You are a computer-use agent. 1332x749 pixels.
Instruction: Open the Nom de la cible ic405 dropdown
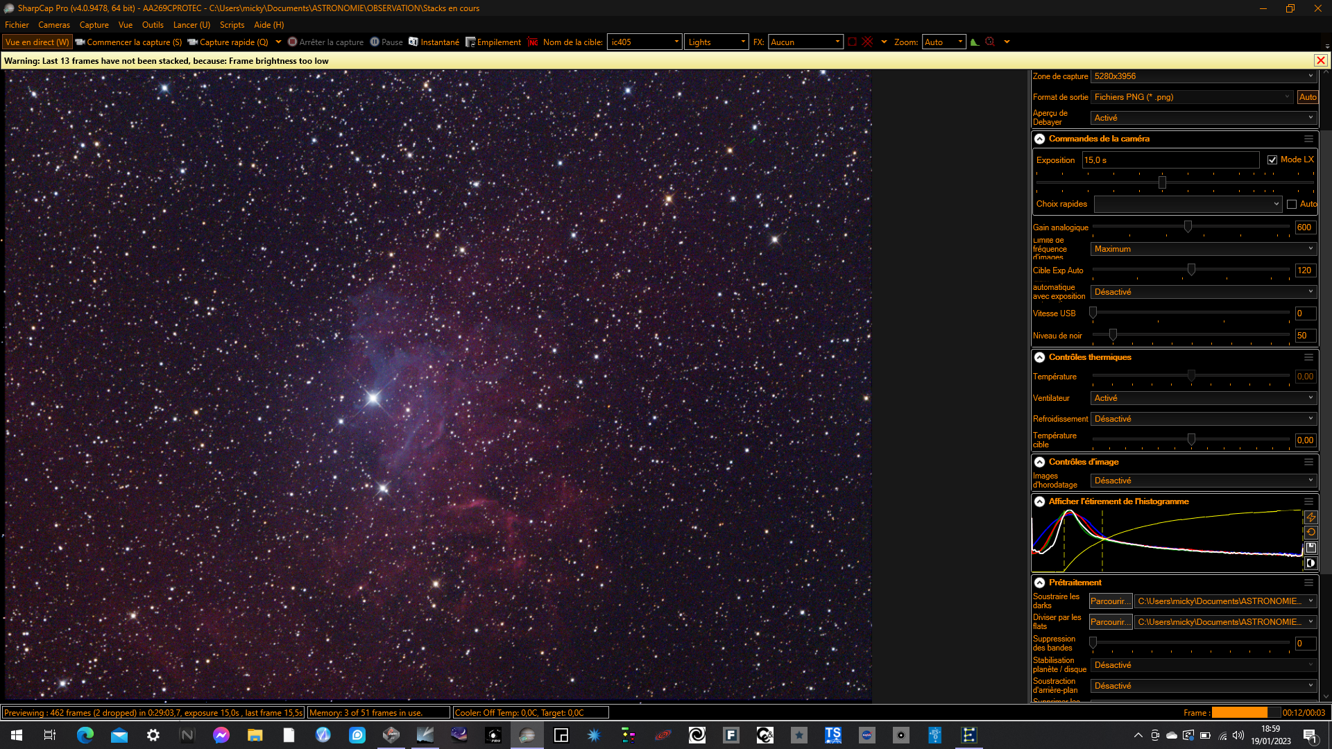(x=644, y=42)
